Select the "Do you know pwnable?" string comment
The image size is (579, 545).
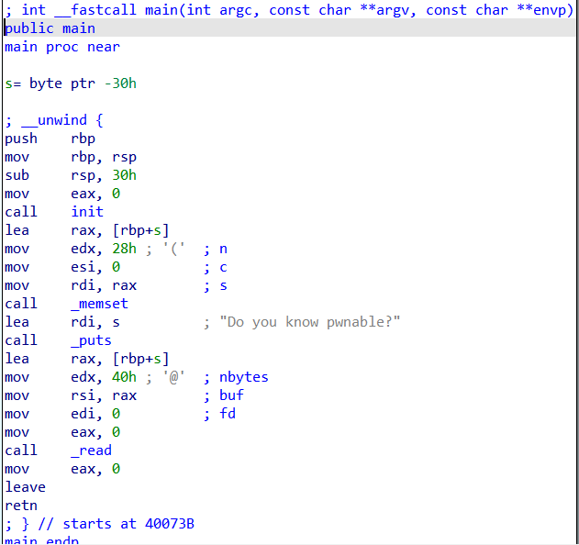click(310, 322)
